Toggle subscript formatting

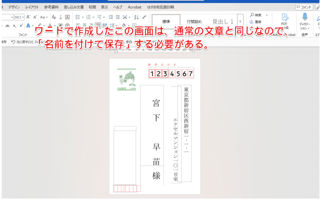click(14, 26)
